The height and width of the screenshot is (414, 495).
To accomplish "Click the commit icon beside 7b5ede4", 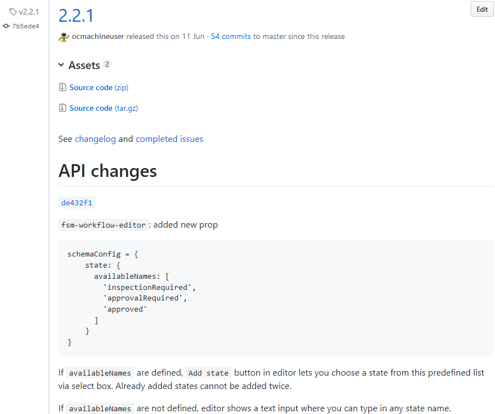I will [x=6, y=26].
